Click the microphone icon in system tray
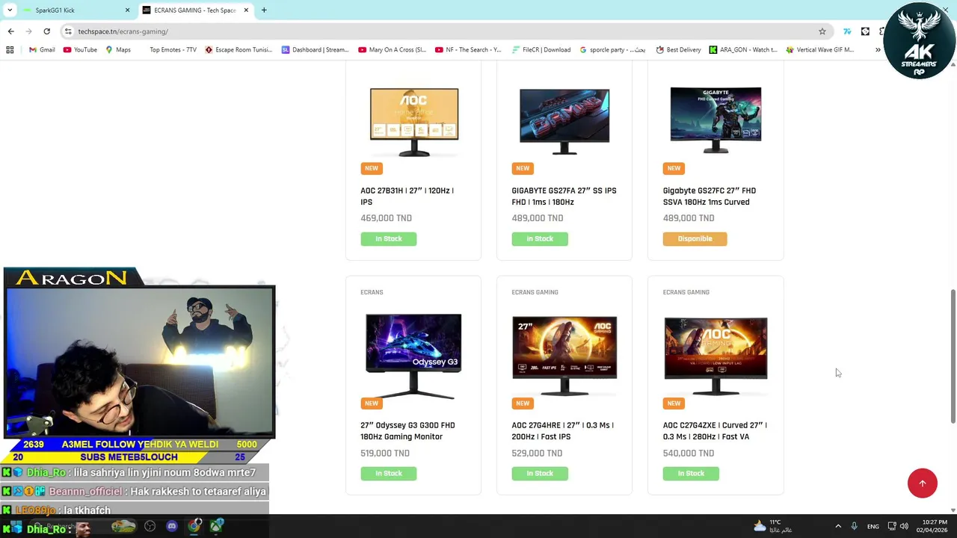Viewport: 957px width, 538px height. tap(854, 526)
